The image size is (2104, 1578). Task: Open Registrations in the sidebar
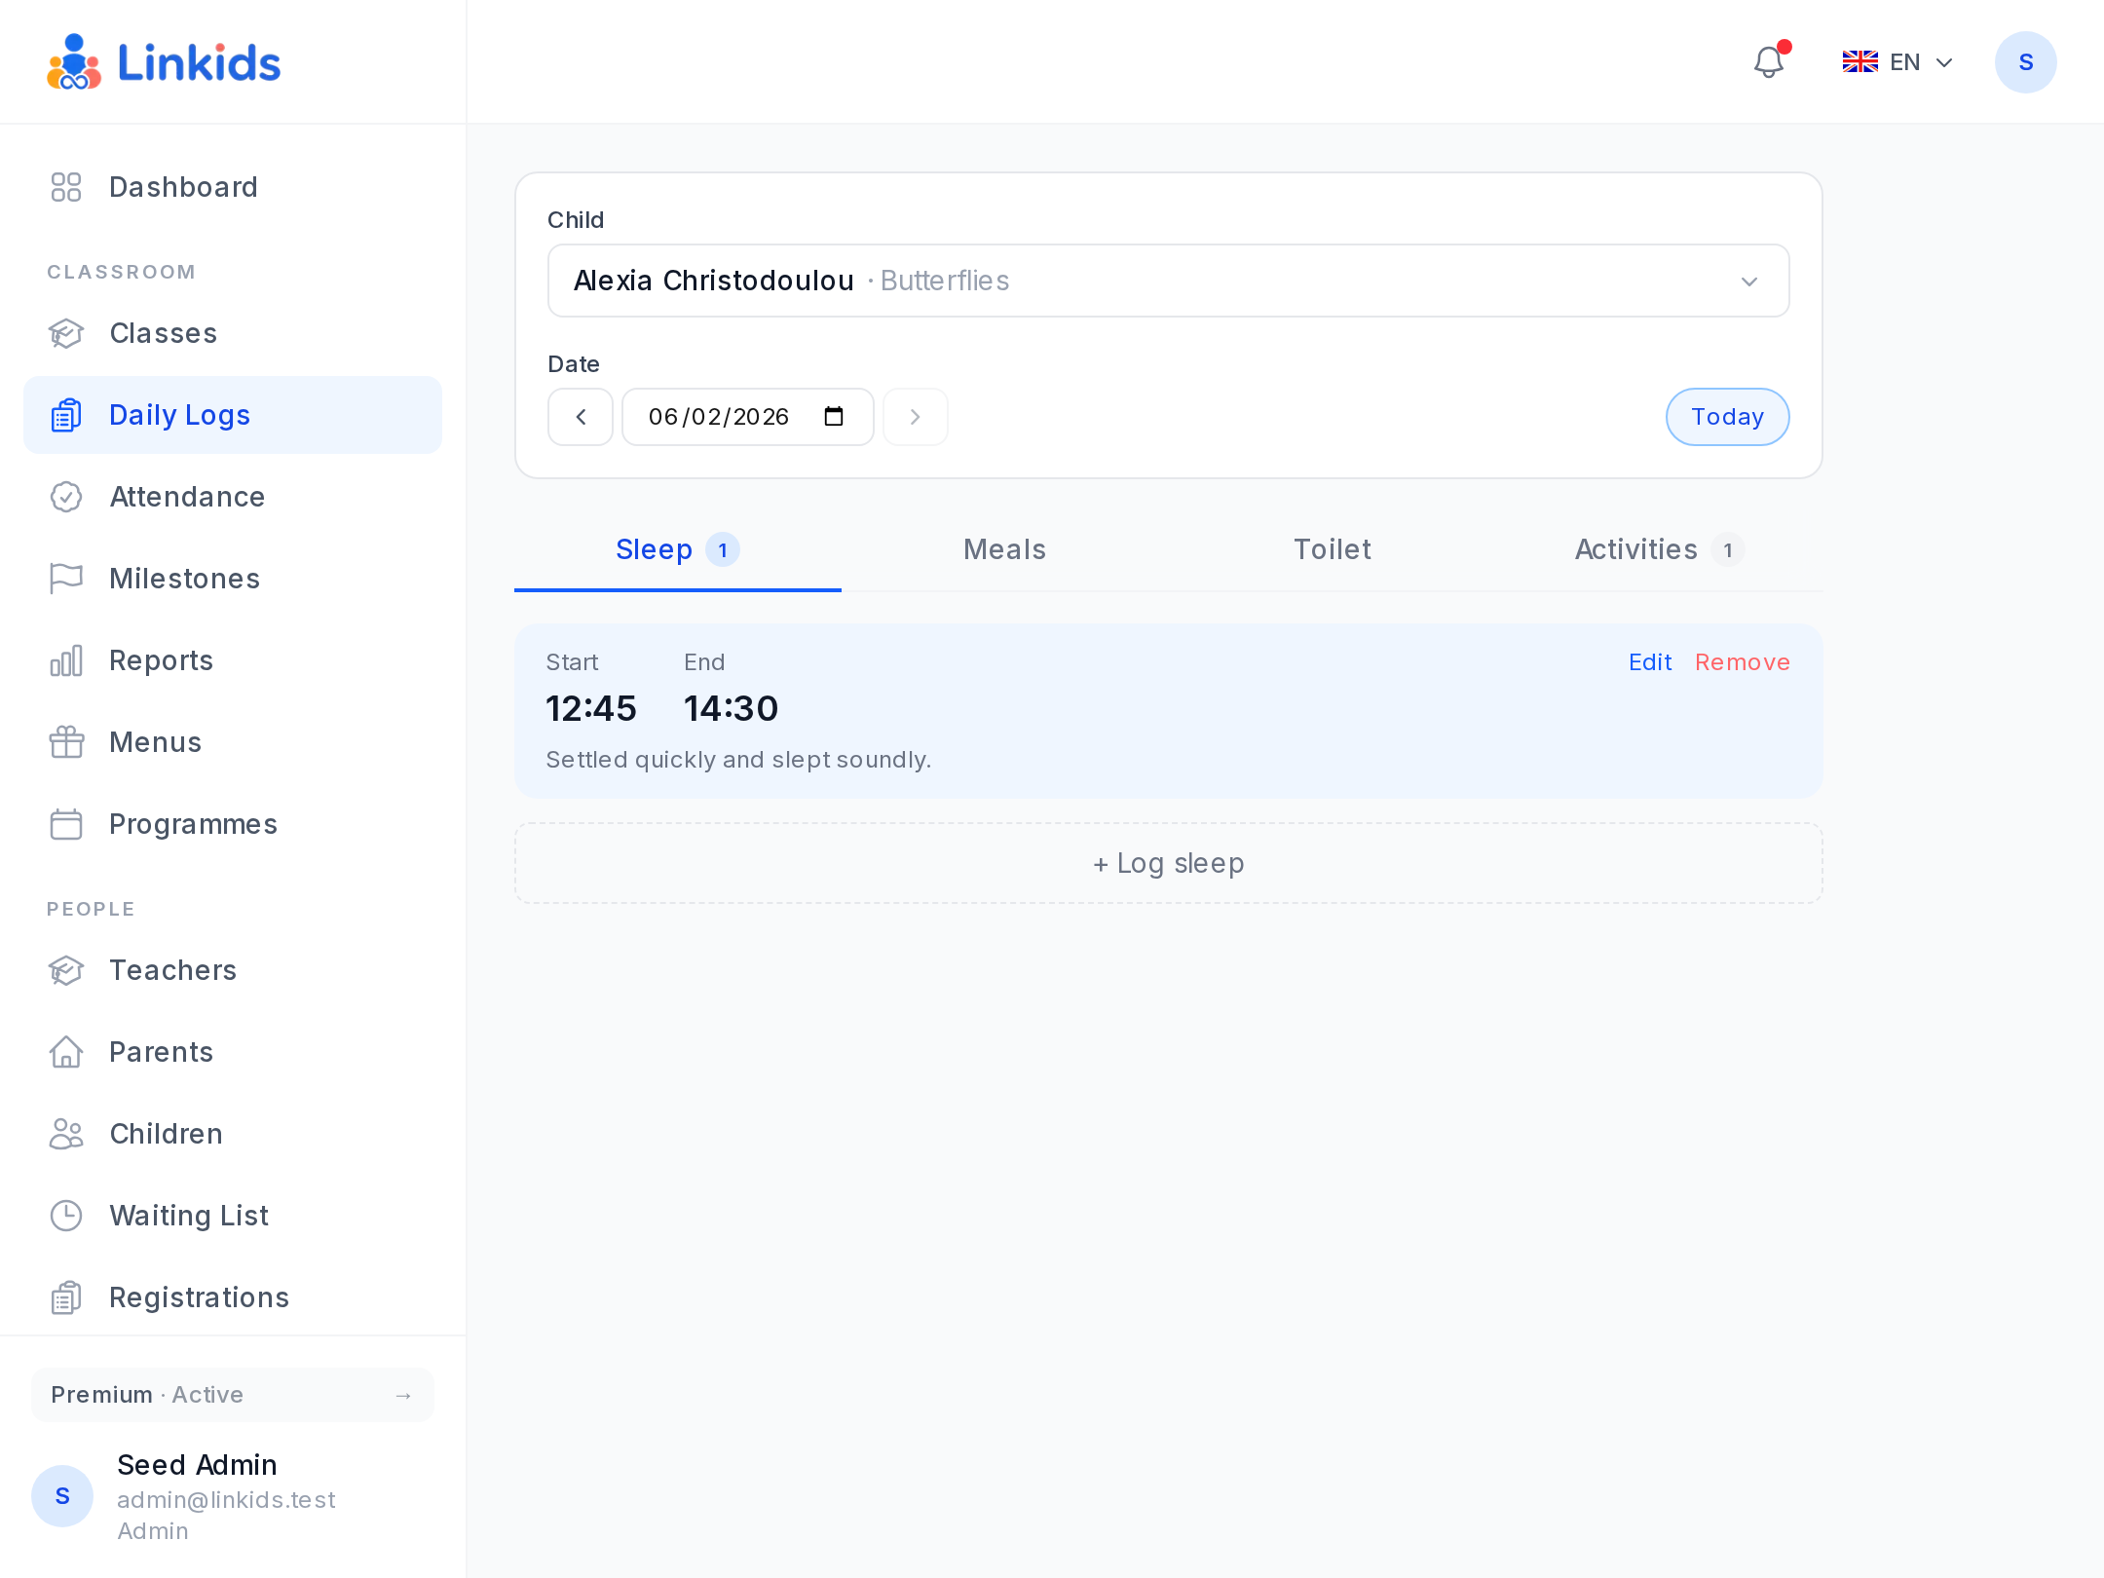[x=233, y=1297]
